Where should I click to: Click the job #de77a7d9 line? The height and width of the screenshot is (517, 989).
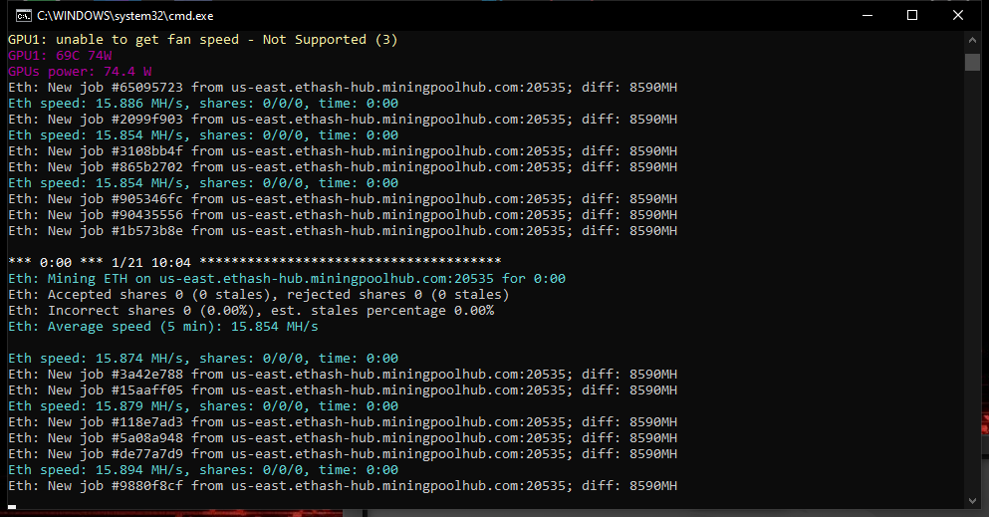[x=343, y=454]
